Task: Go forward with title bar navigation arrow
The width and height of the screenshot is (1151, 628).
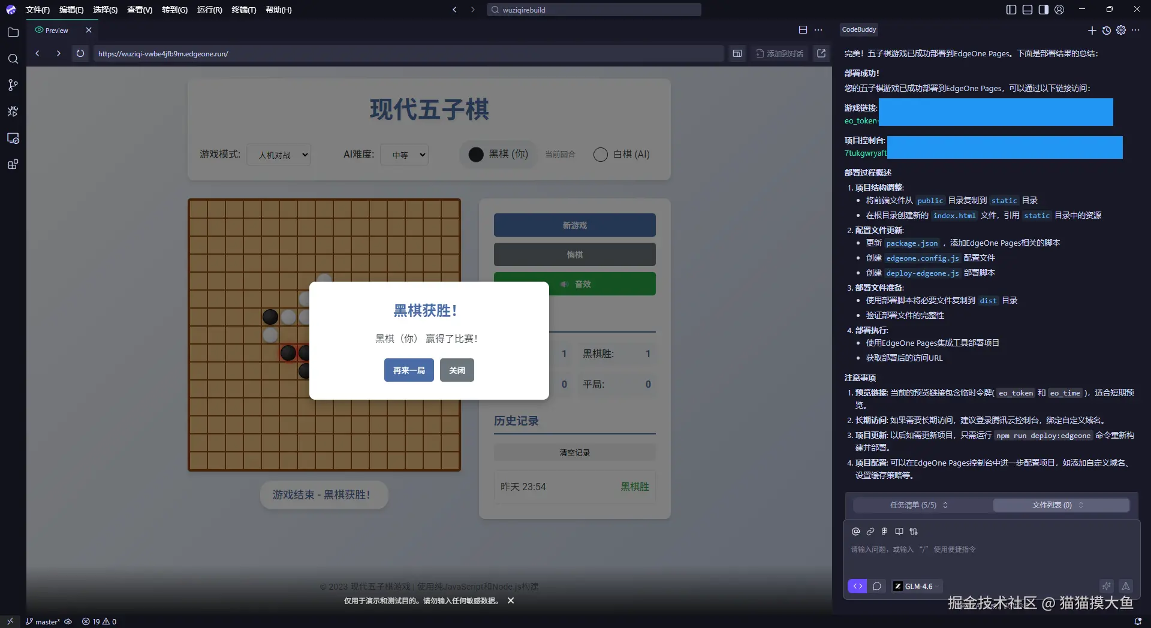Action: click(x=473, y=10)
